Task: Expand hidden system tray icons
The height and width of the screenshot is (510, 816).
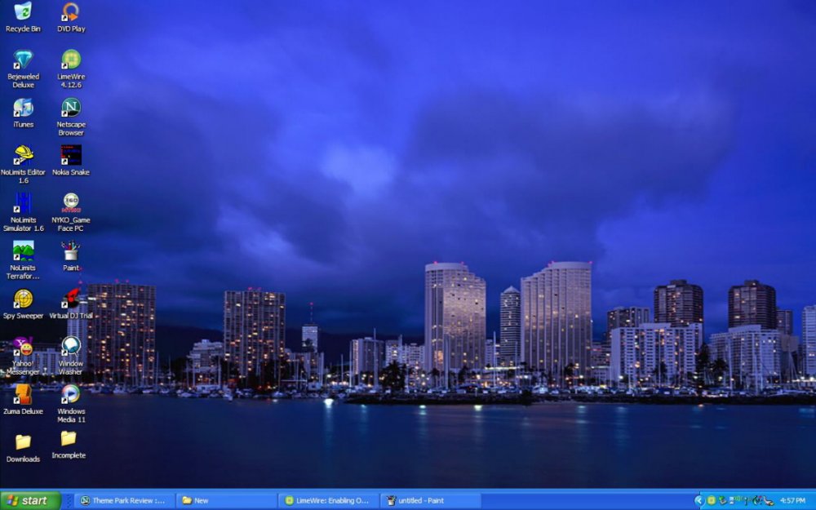Action: click(x=698, y=500)
